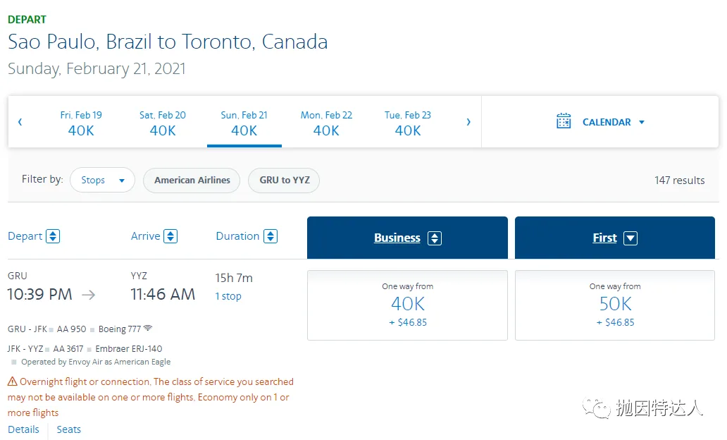
Task: Select the Fri, Feb 19 date tab
Action: (81, 122)
